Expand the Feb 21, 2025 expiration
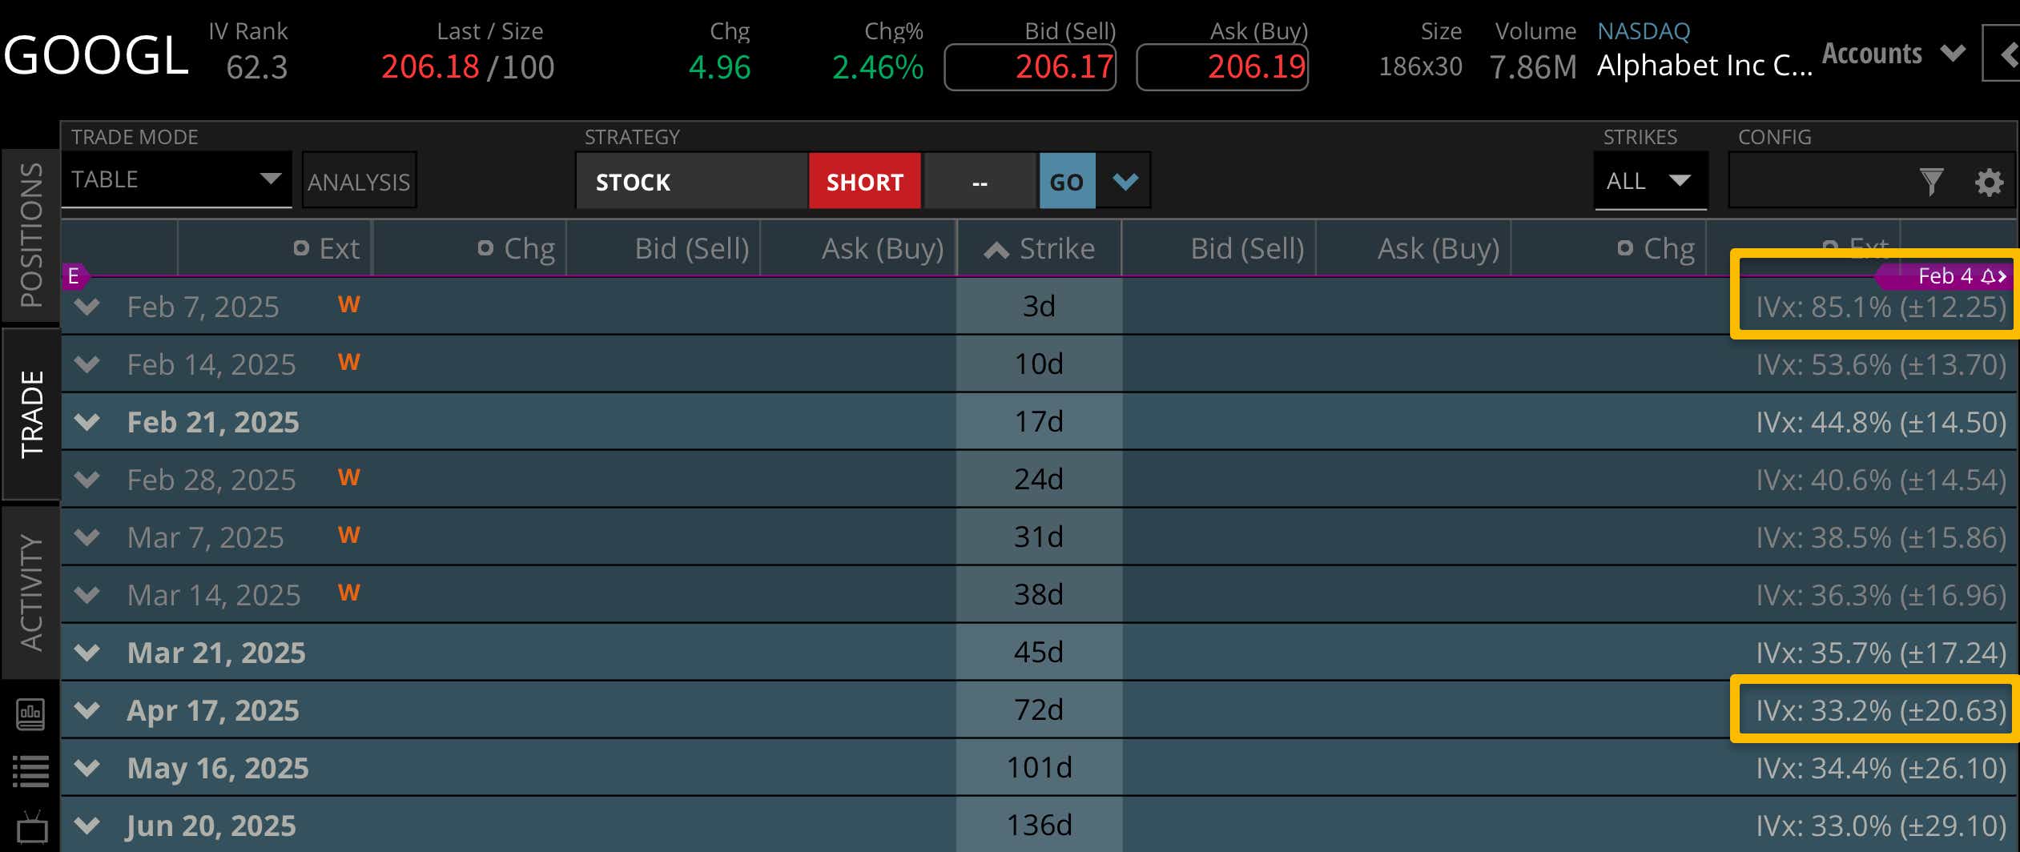The width and height of the screenshot is (2020, 852). [87, 422]
